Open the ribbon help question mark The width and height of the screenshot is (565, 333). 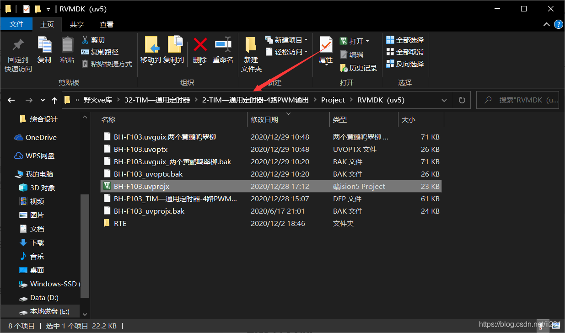click(559, 24)
